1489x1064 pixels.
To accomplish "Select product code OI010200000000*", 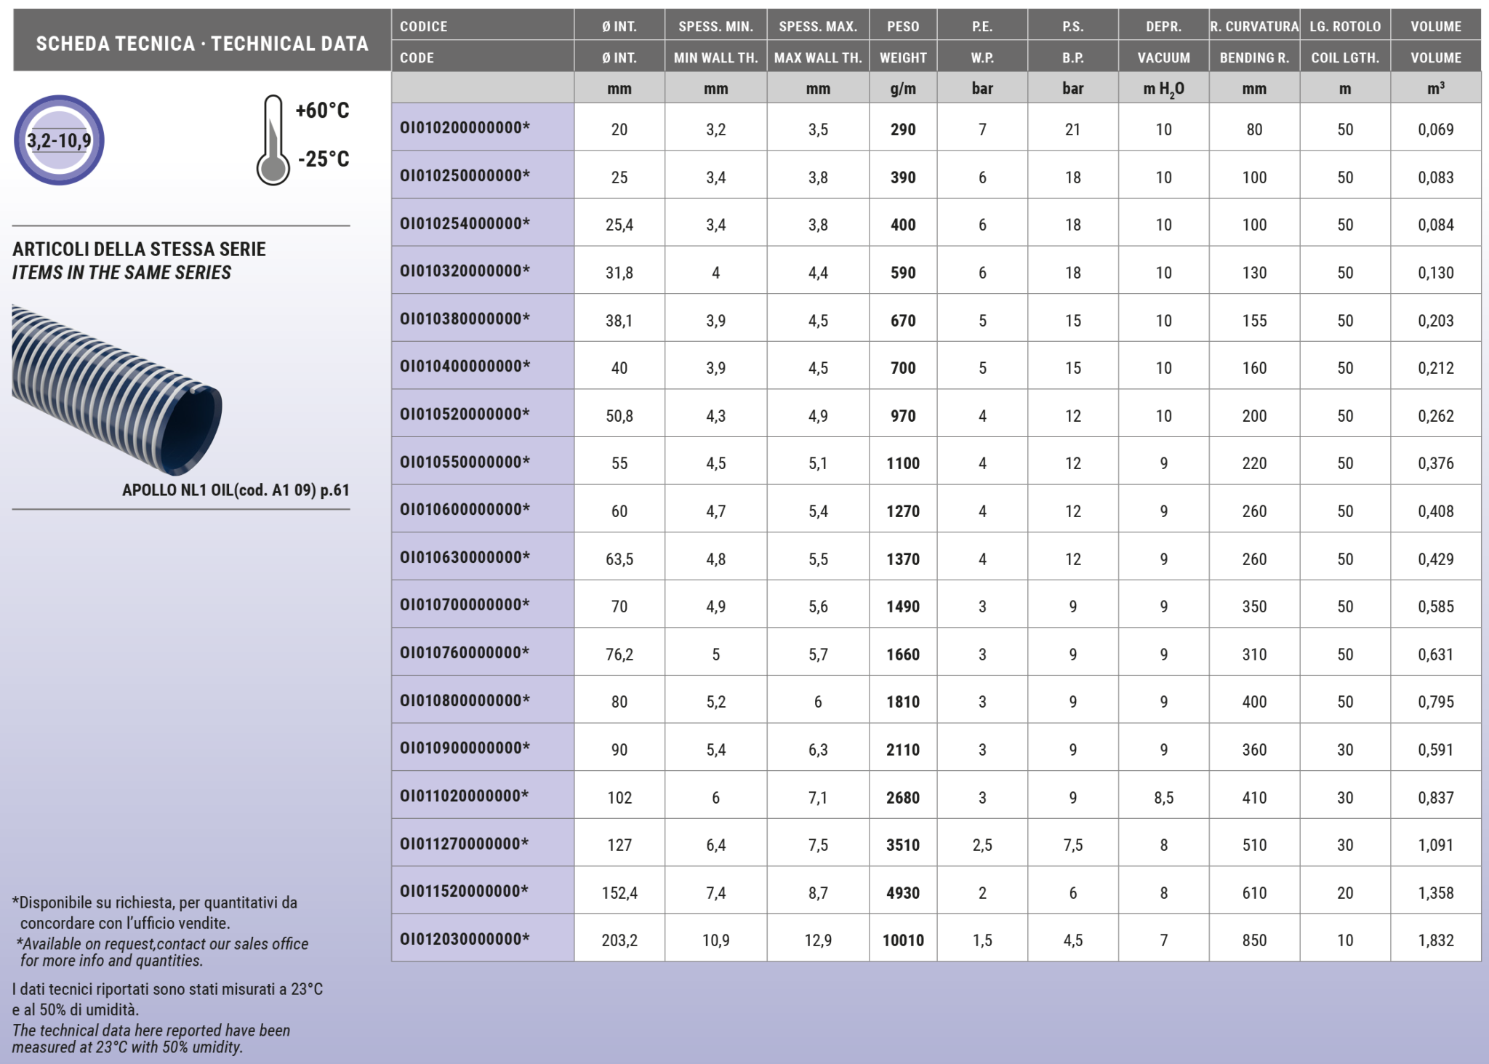I will point(465,128).
